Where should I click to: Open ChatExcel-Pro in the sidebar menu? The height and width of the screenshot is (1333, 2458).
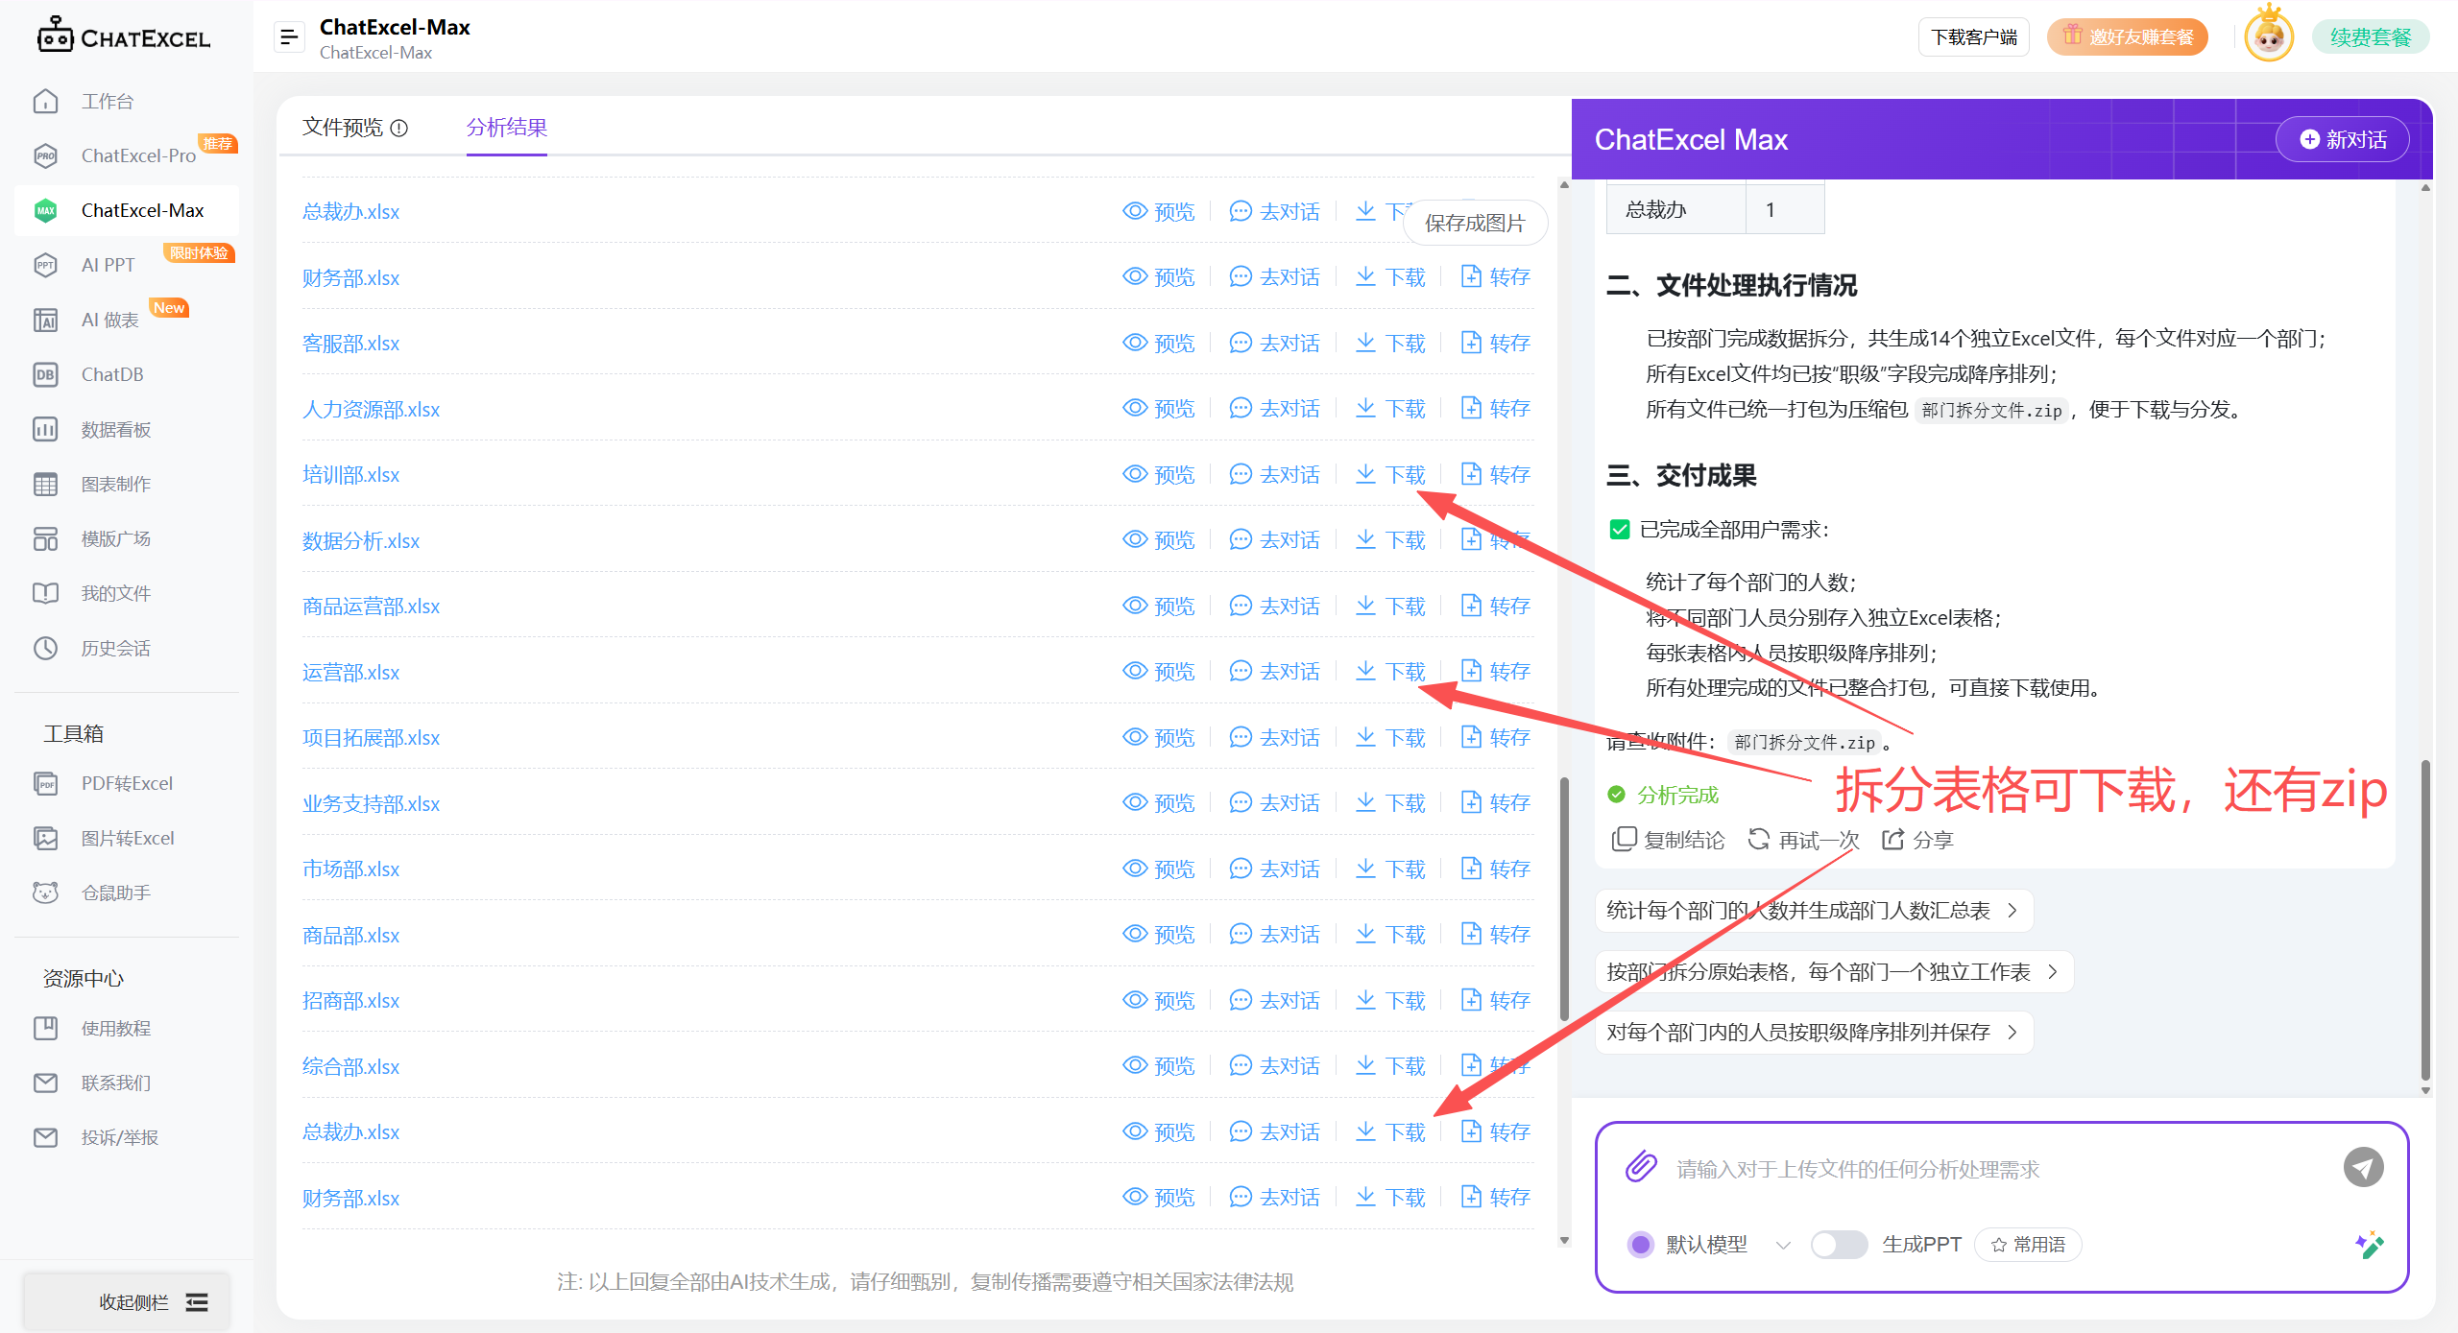(138, 155)
